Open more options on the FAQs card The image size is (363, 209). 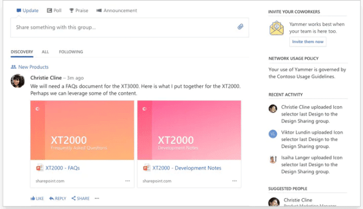coord(127,181)
